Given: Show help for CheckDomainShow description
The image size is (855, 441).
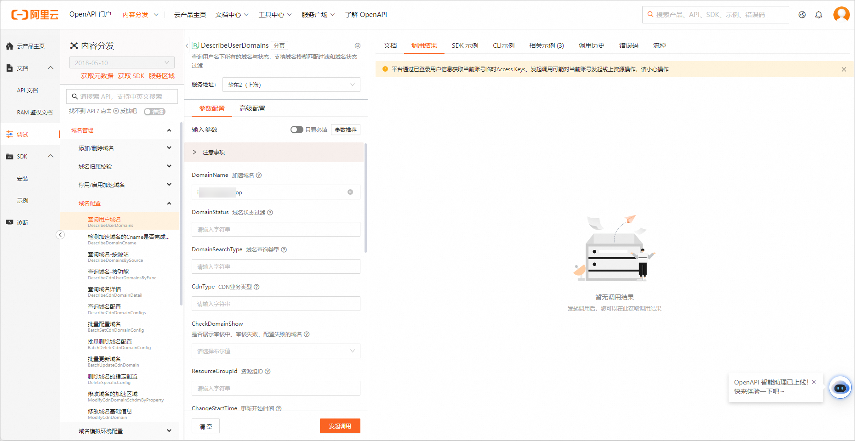Looking at the screenshot, I should [x=307, y=334].
